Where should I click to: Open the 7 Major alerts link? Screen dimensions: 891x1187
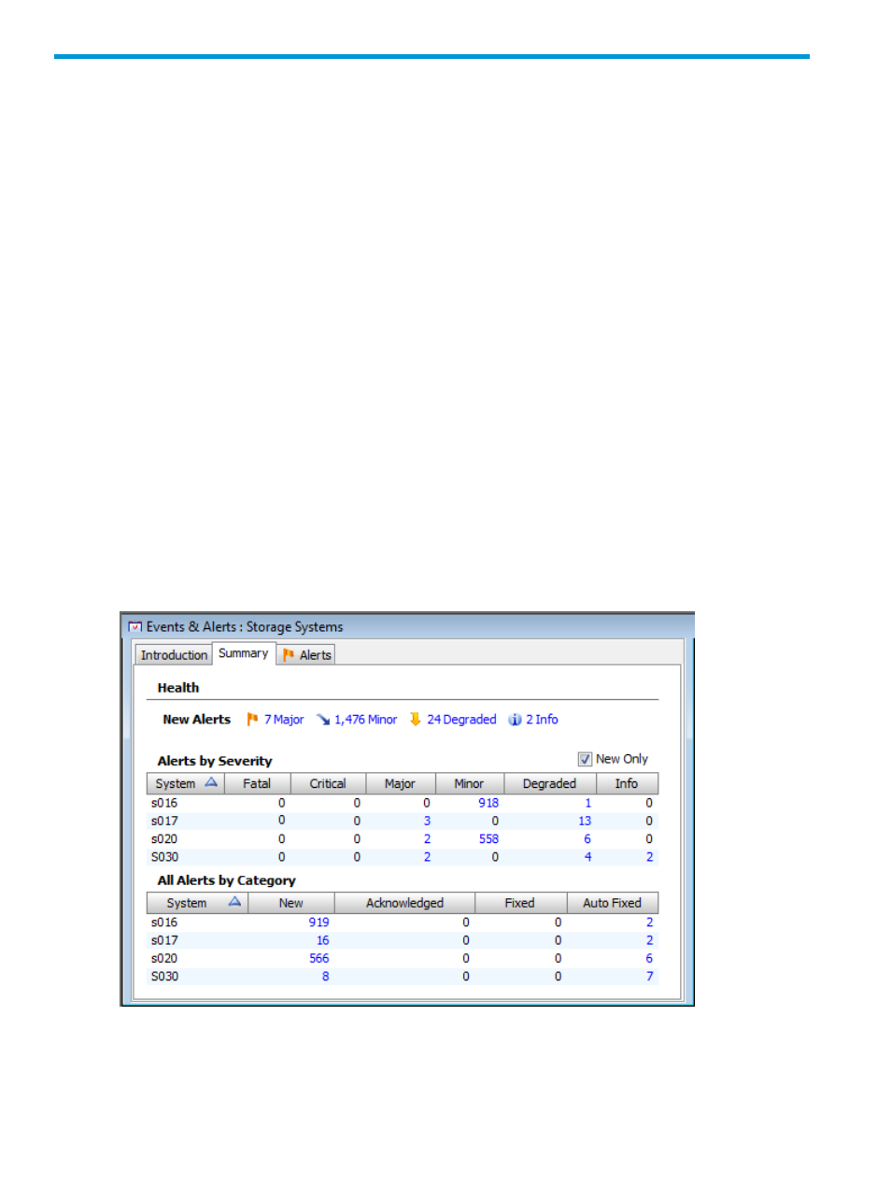(284, 720)
